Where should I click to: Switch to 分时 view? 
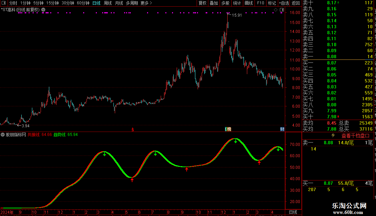pyautogui.click(x=13, y=3)
